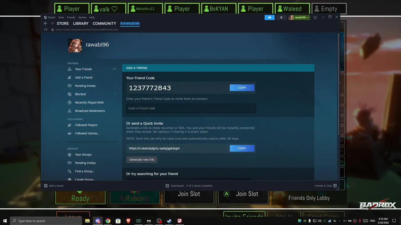The width and height of the screenshot is (401, 225).
Task: Copy the friend code 1237772843
Action: point(242,88)
